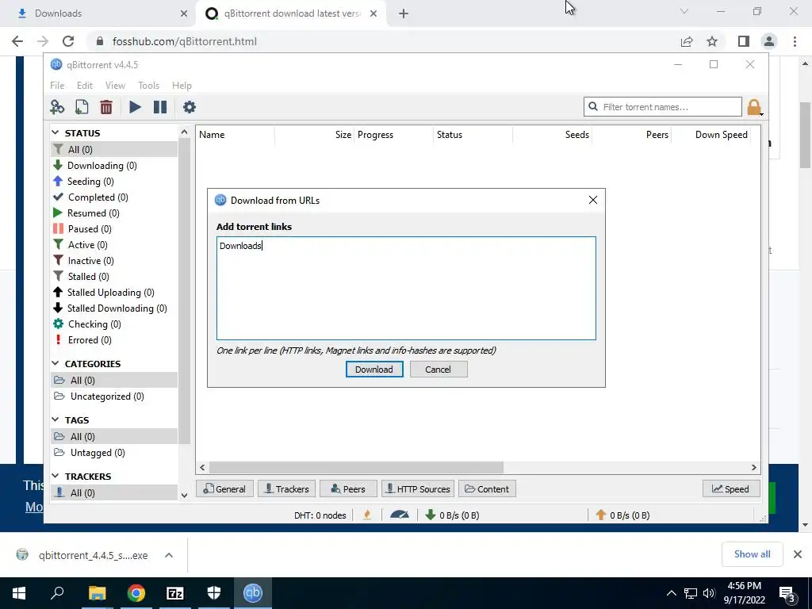Open File Explorer from taskbar
Screen dimensions: 812x609
tap(97, 593)
